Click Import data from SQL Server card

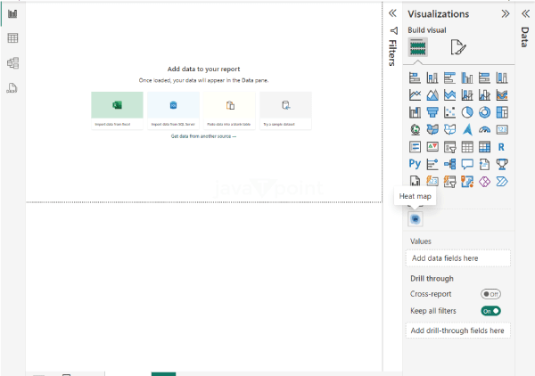[173, 110]
